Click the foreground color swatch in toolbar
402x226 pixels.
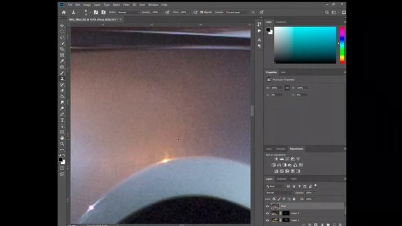pos(61,160)
